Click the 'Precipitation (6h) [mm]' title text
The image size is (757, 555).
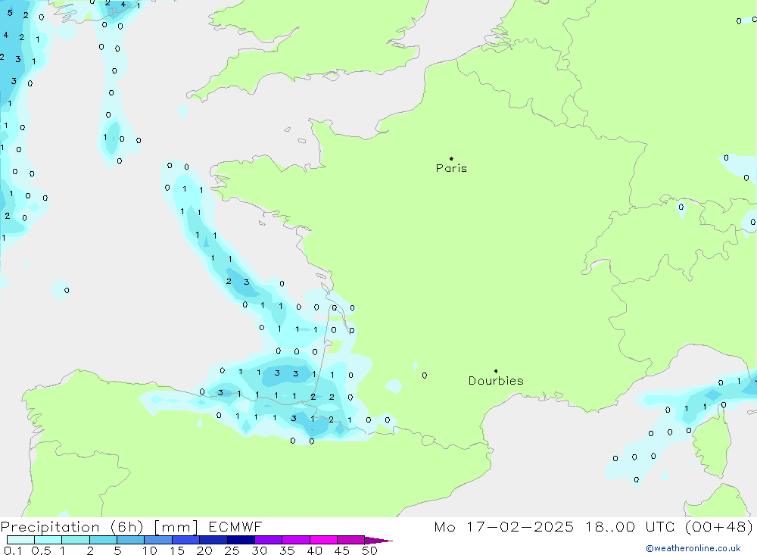[99, 527]
